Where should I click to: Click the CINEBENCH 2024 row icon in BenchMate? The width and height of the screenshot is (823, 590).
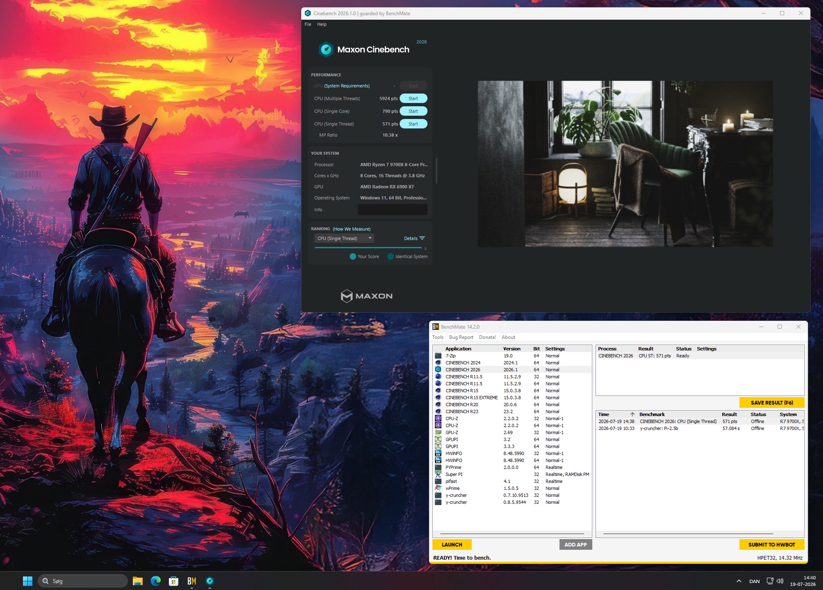point(438,363)
